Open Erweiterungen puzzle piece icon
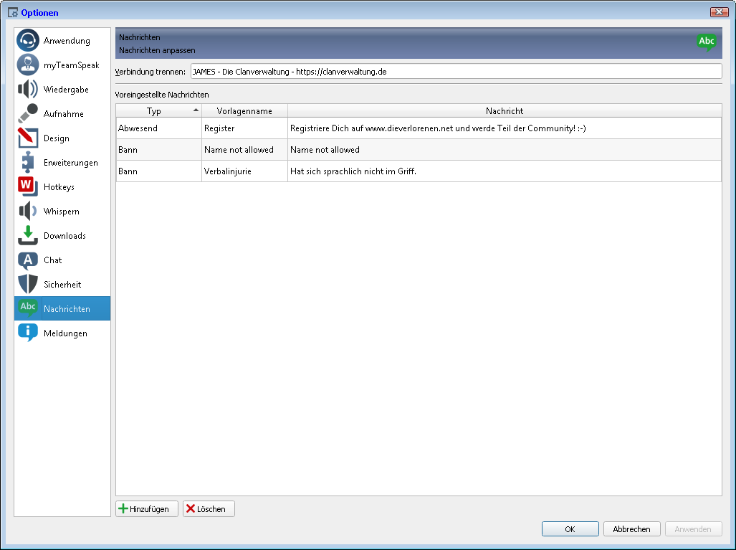The height and width of the screenshot is (550, 736). click(28, 163)
